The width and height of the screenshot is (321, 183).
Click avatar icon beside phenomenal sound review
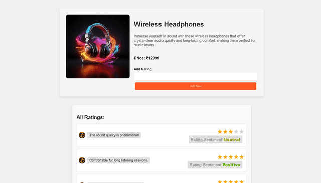[82, 135]
